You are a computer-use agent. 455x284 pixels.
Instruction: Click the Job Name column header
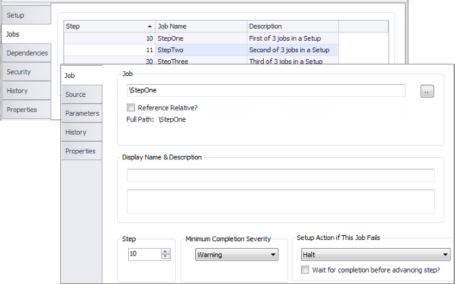click(x=201, y=26)
